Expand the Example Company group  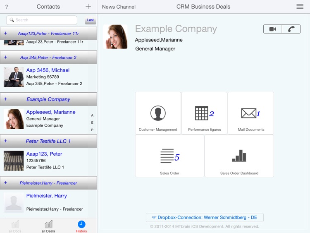coord(5,99)
